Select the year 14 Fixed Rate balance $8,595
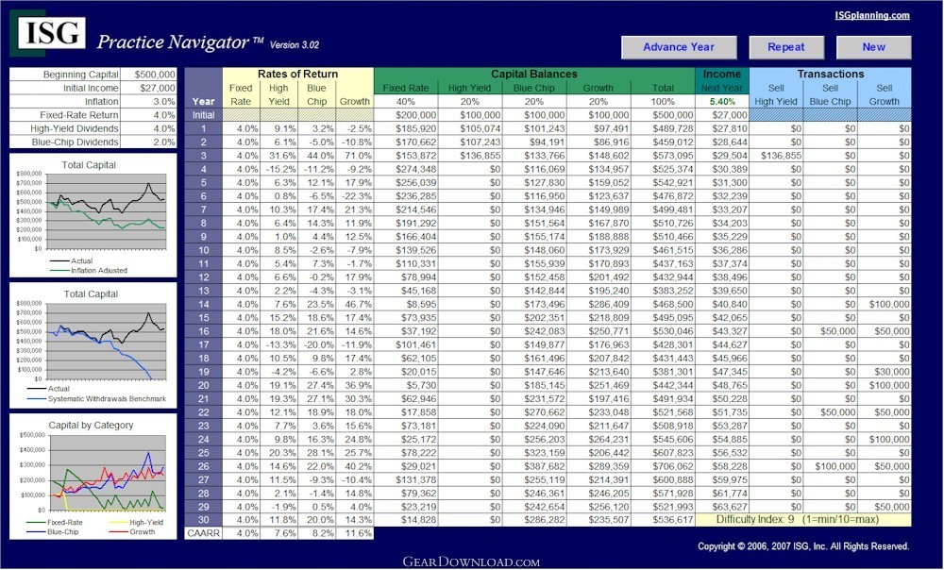The width and height of the screenshot is (944, 570). [406, 305]
